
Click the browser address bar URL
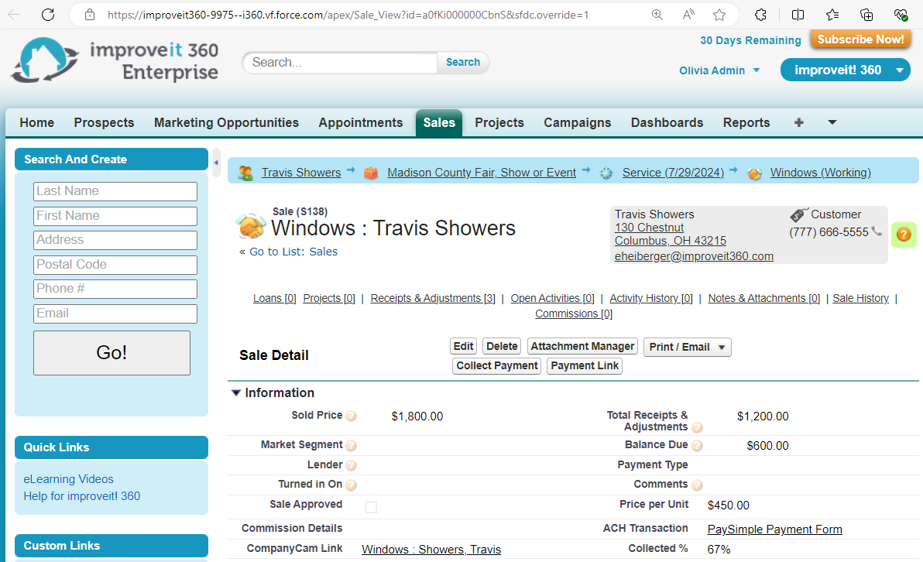[x=348, y=15]
